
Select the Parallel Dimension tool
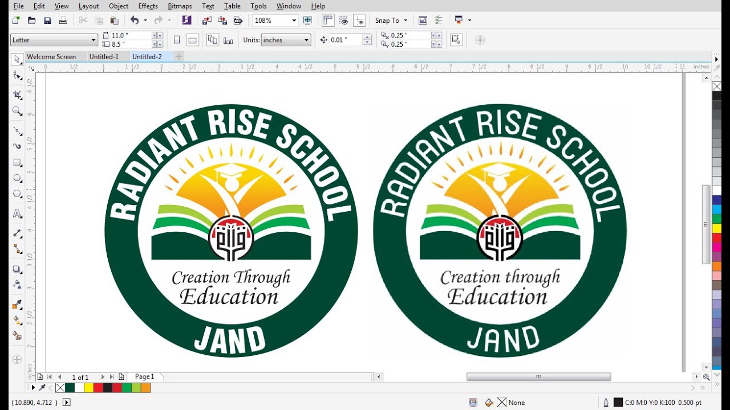(17, 233)
